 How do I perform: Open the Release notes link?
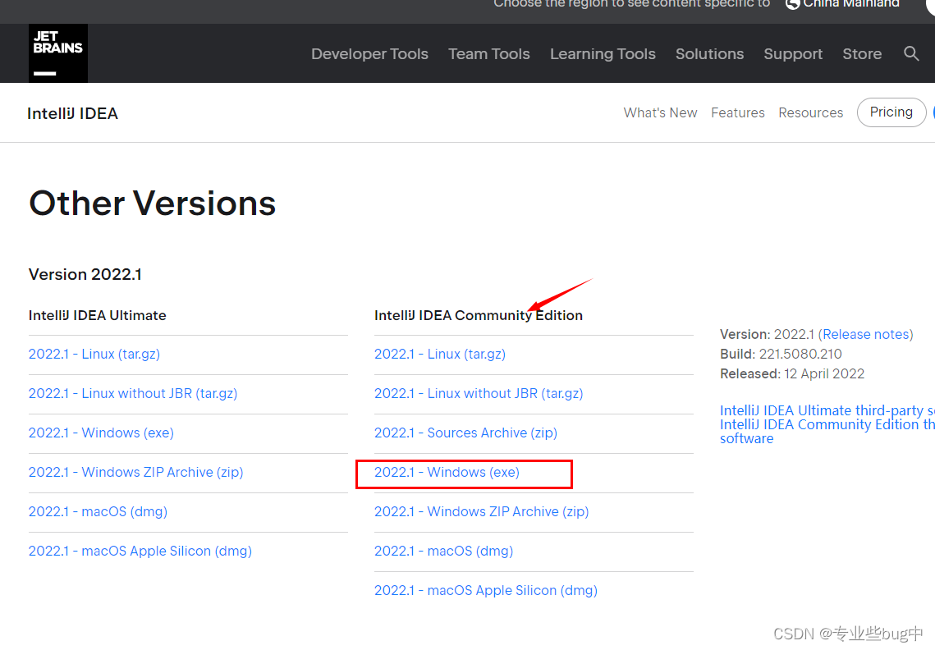867,335
